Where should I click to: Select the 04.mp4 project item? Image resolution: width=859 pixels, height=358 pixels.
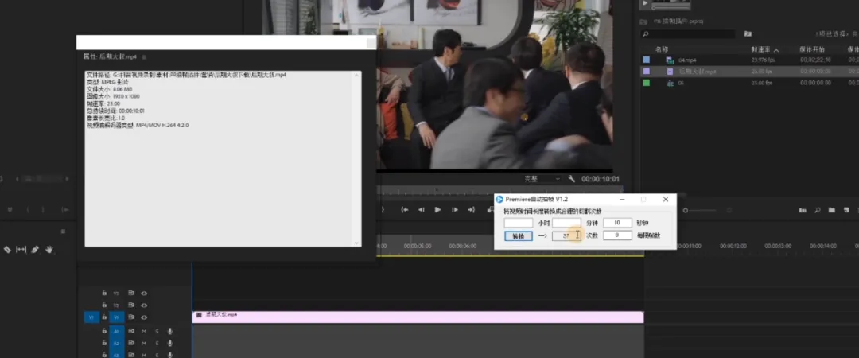point(687,60)
